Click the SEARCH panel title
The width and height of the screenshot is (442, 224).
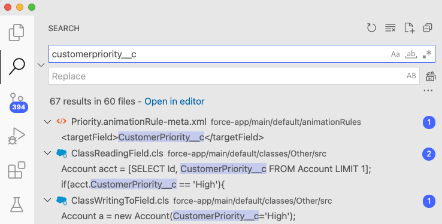[64, 29]
